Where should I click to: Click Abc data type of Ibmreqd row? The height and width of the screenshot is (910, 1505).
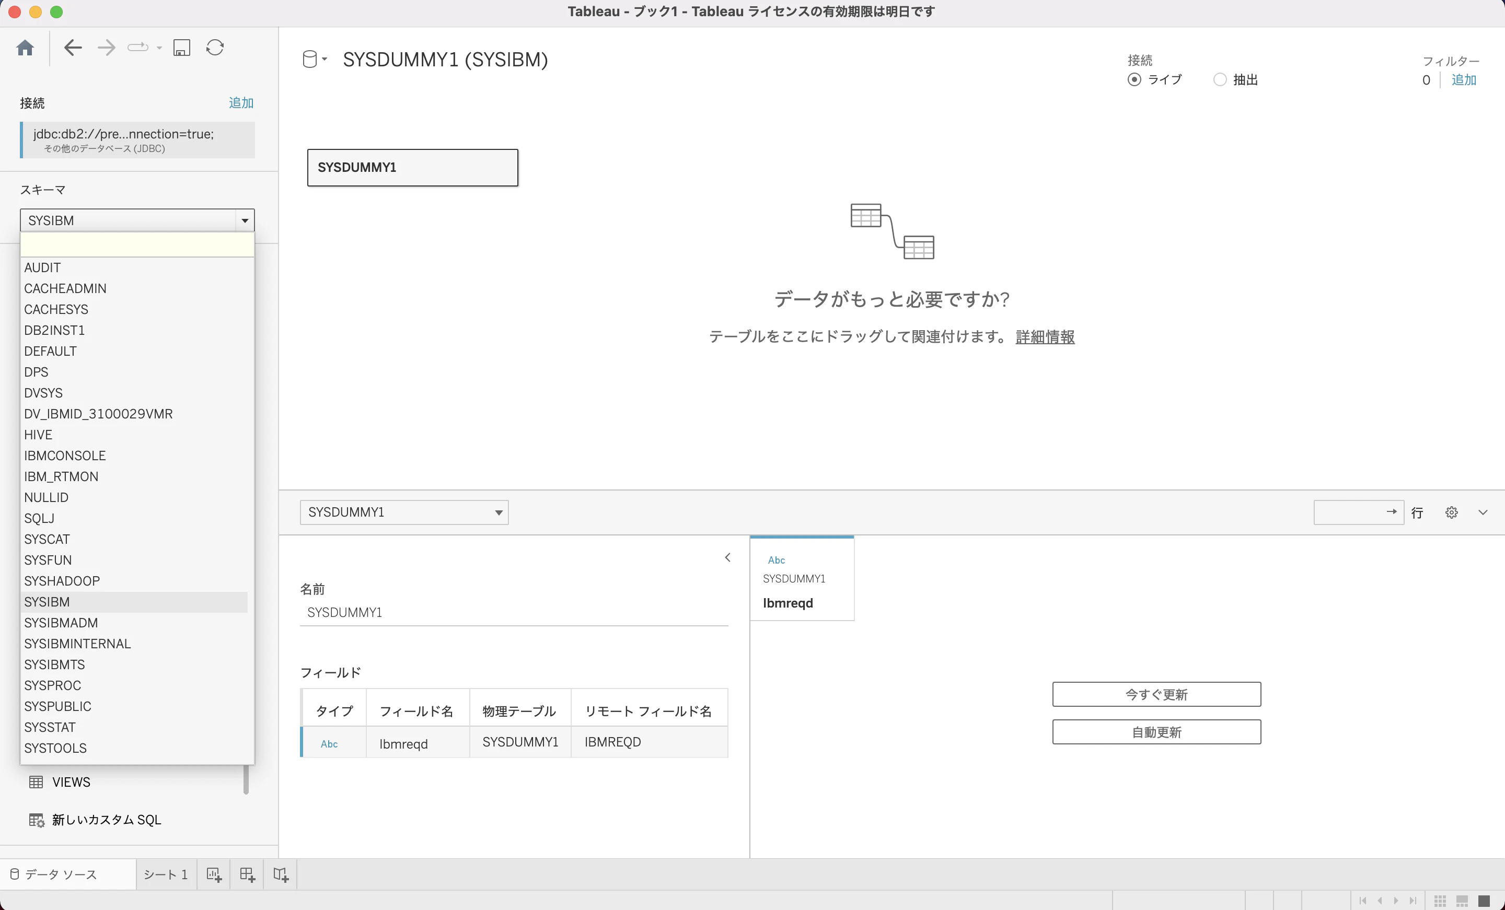329,744
